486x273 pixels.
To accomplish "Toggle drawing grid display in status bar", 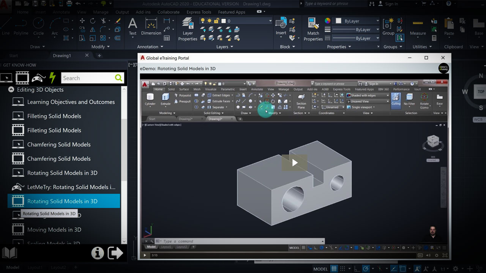I will tap(334, 269).
